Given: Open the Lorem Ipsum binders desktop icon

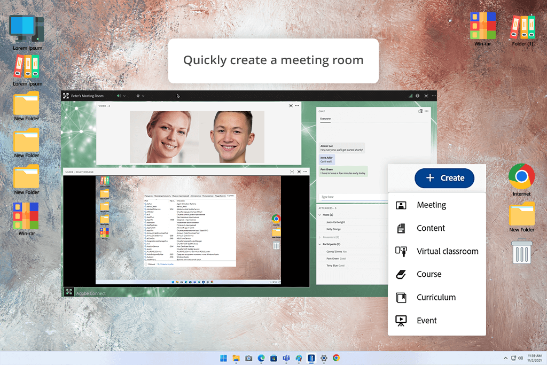Looking at the screenshot, I should click(28, 71).
